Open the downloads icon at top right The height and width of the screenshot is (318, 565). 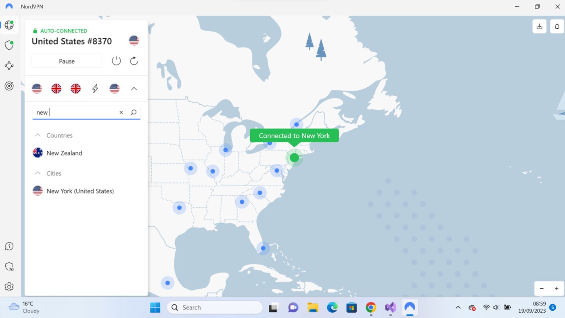540,27
